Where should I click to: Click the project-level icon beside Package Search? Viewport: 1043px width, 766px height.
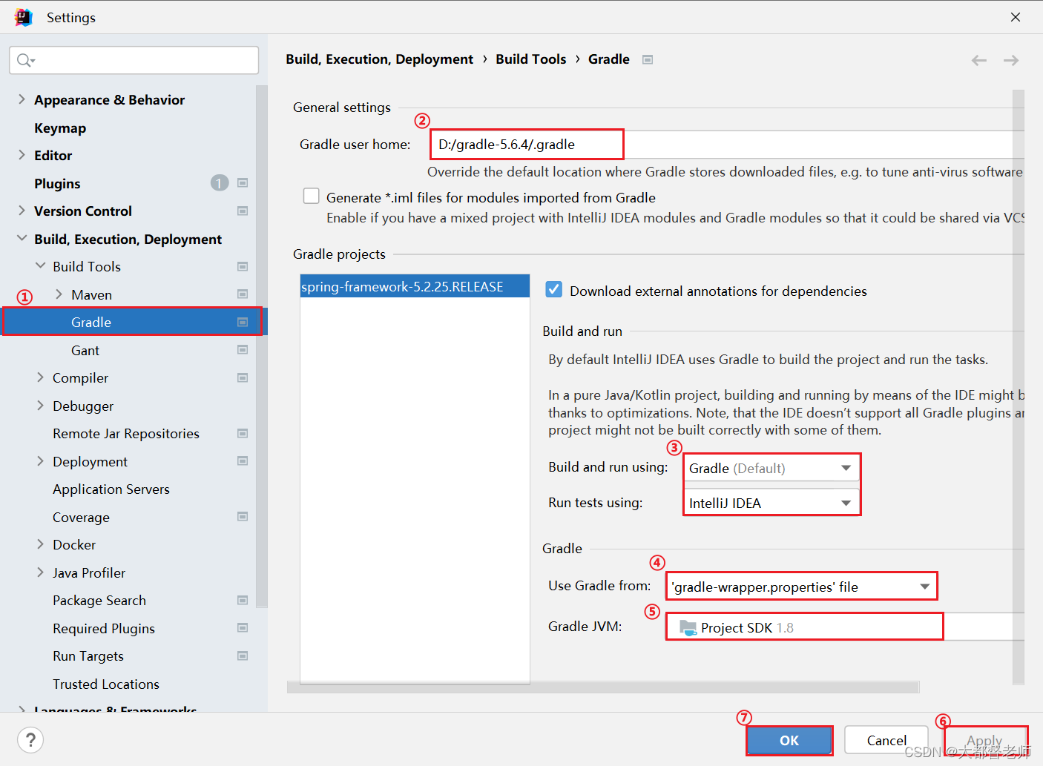coord(242,600)
